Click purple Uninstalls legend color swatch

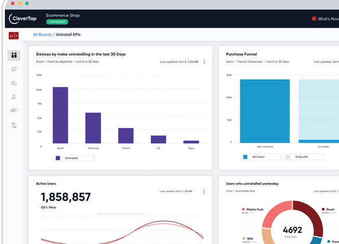(x=58, y=158)
